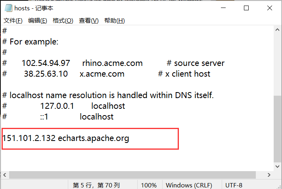The image size is (282, 189).
Task: Open the 格式(O) menu
Action: [63, 21]
